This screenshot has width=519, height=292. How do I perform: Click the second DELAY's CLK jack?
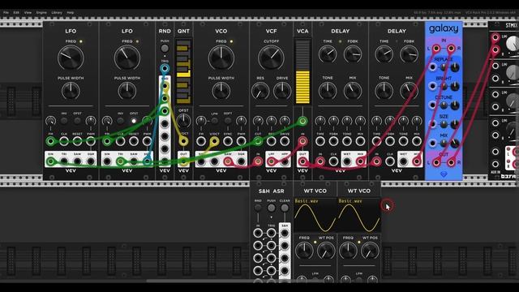click(390, 161)
